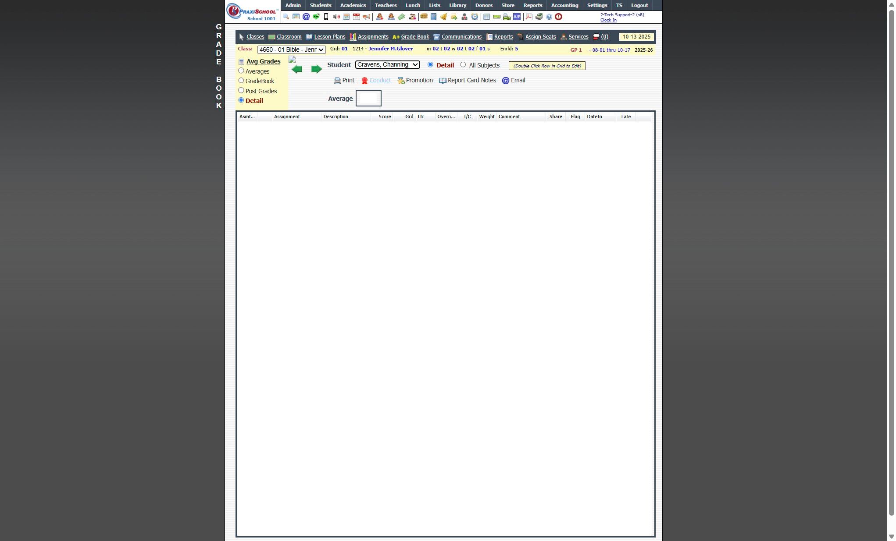Open the Accounting menu
This screenshot has height=541, width=896.
coord(564,5)
